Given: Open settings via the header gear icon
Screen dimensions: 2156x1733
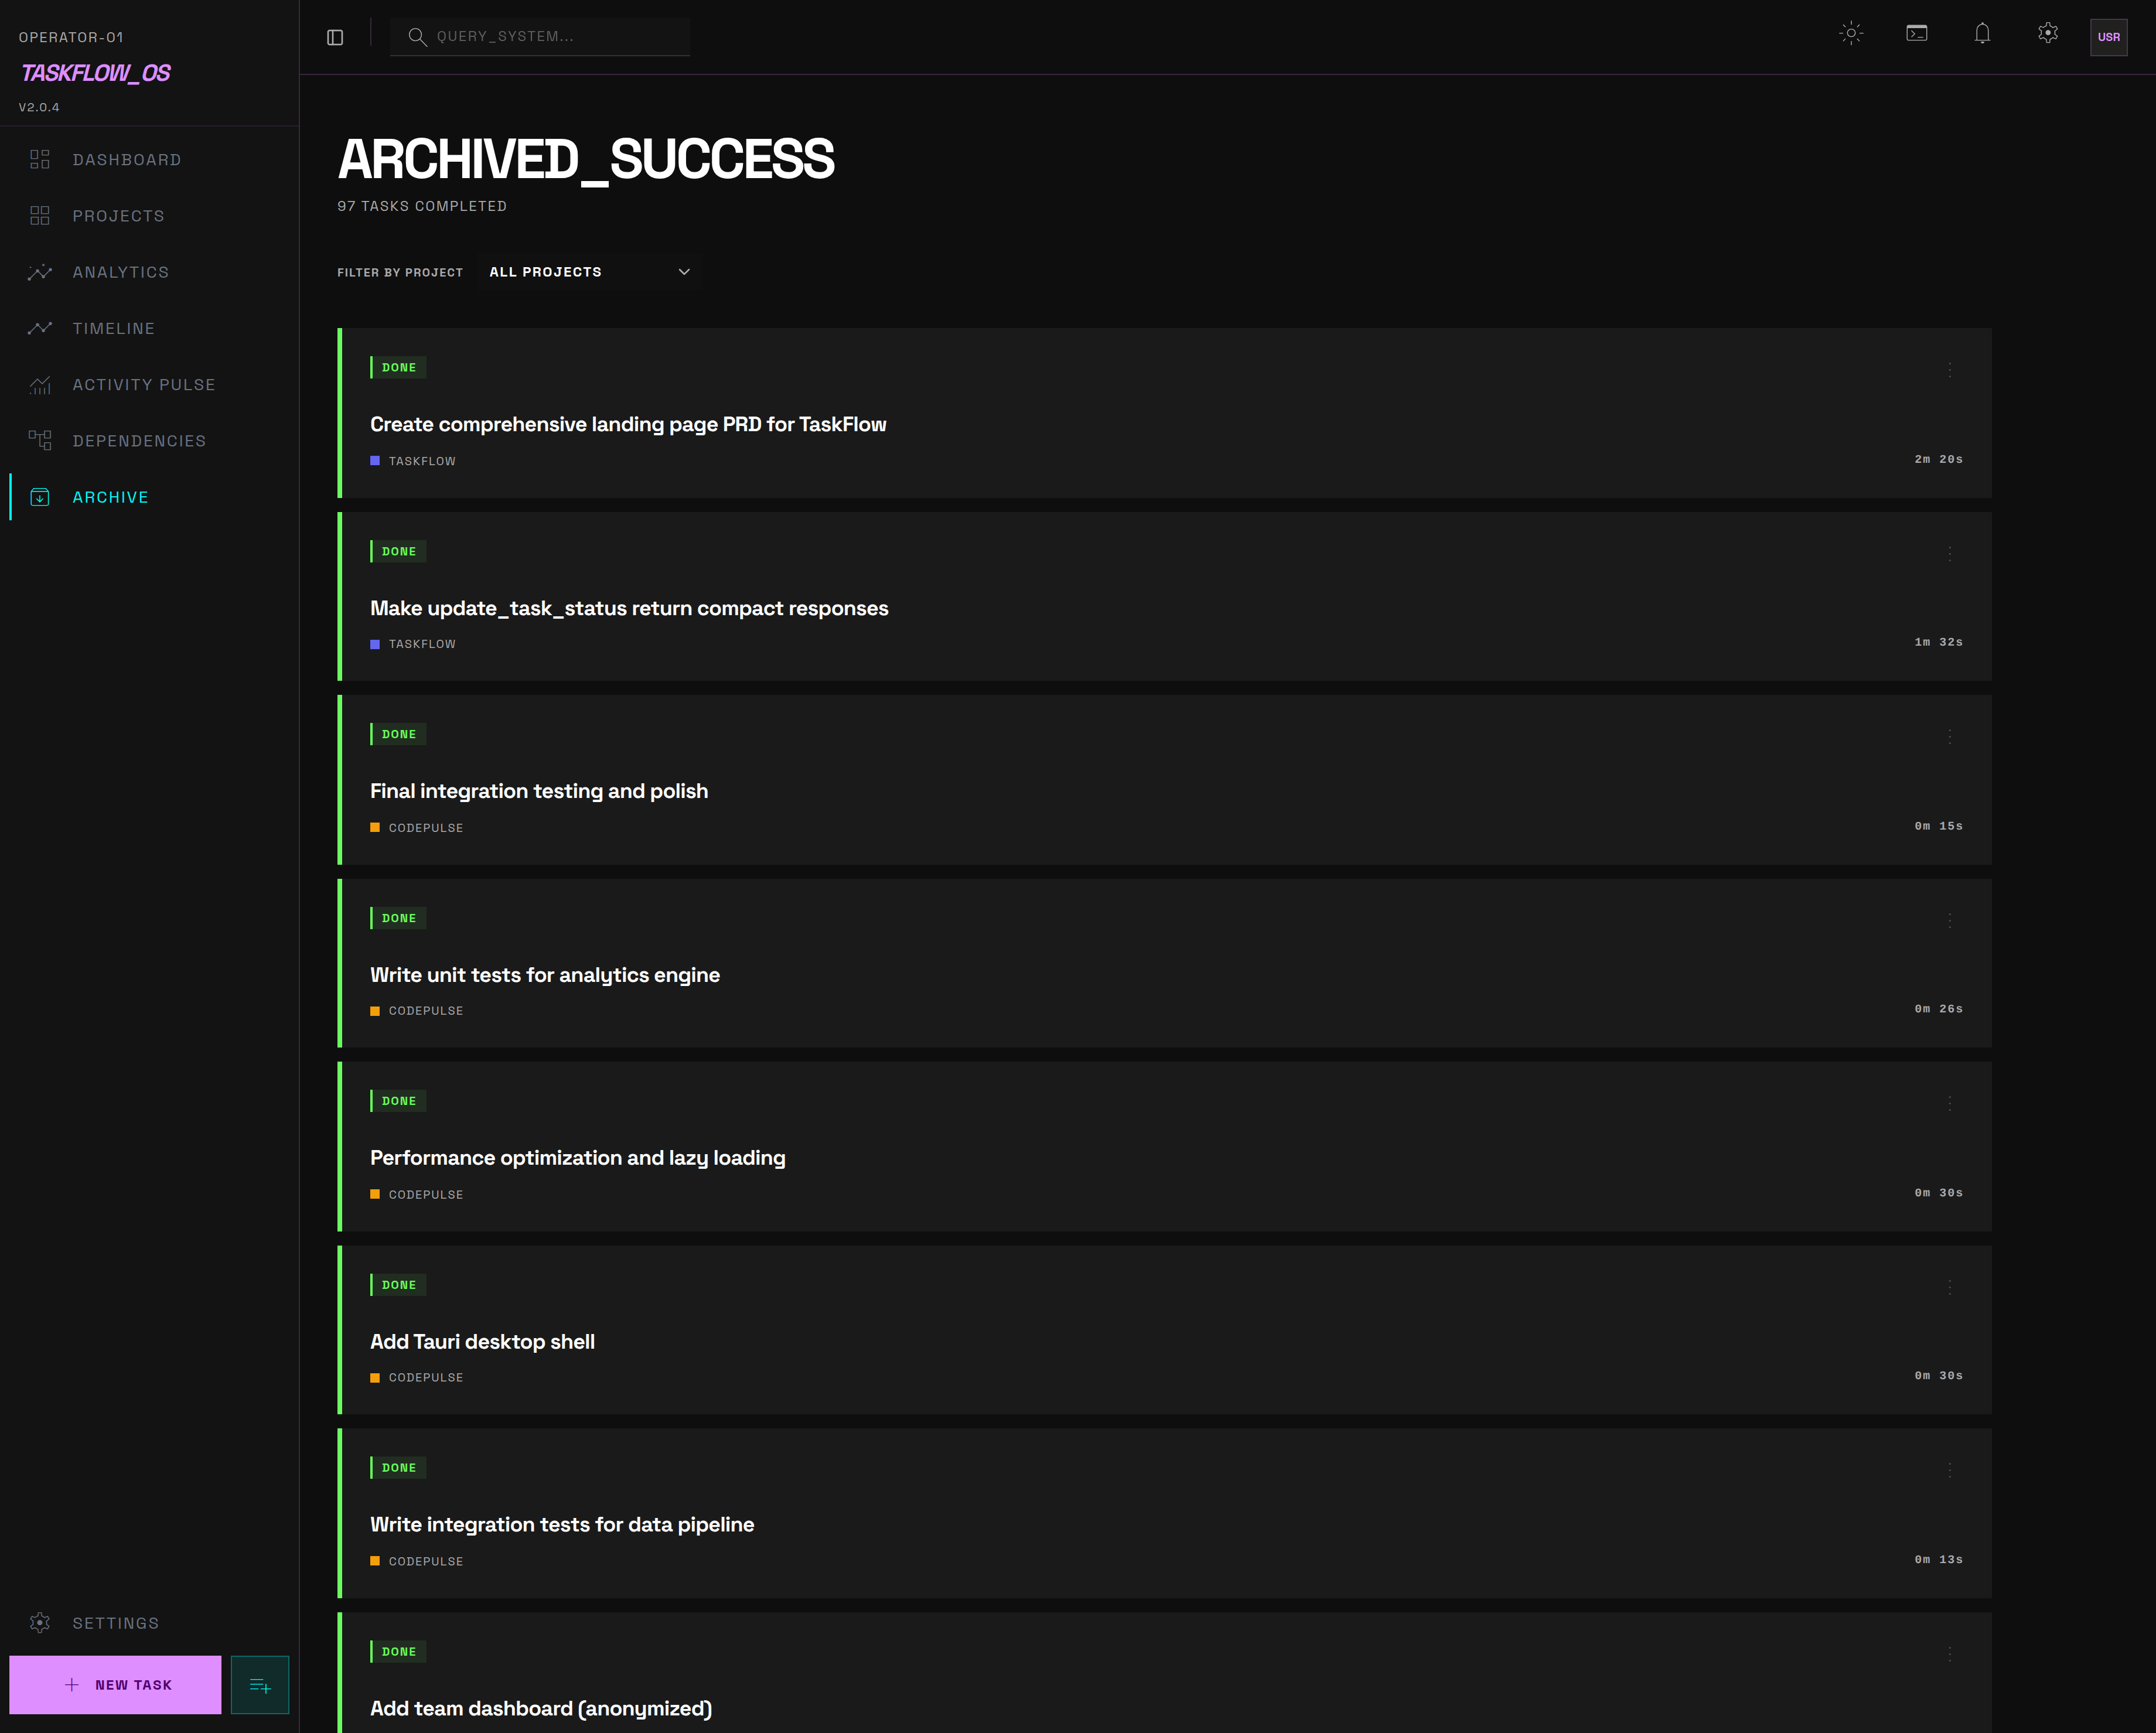Looking at the screenshot, I should (x=2047, y=33).
